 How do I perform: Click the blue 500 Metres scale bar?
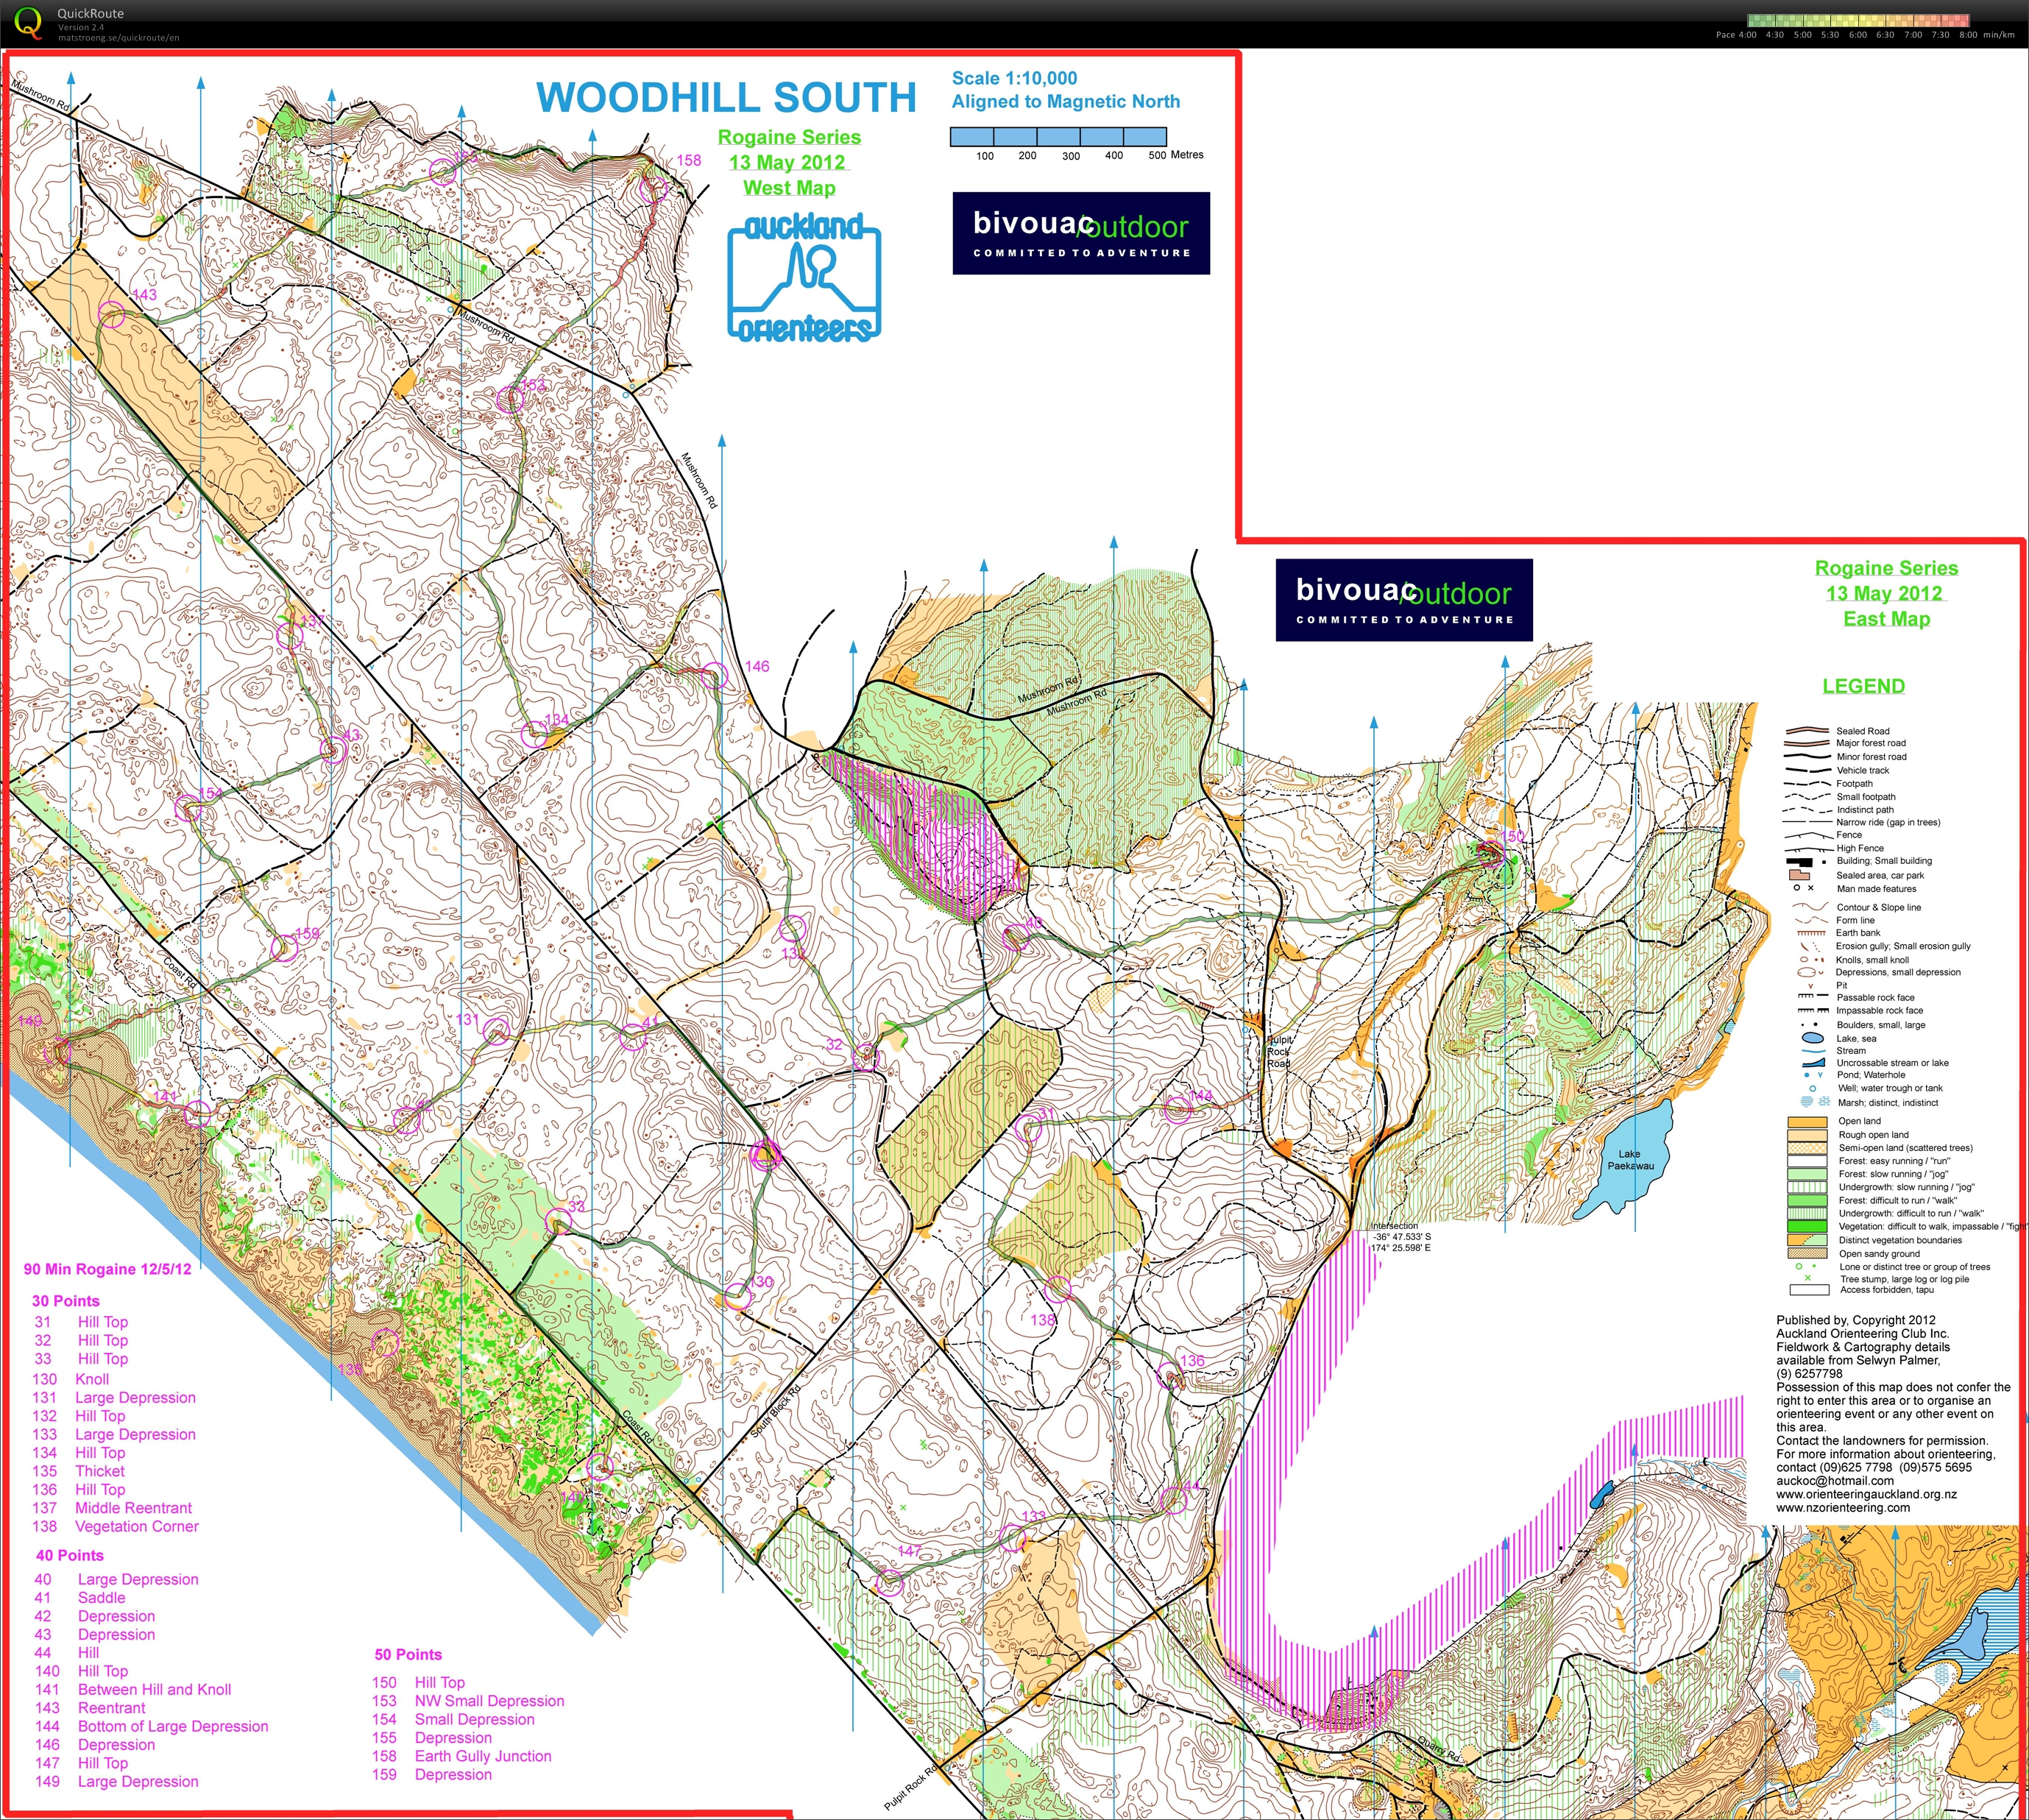[x=1058, y=137]
